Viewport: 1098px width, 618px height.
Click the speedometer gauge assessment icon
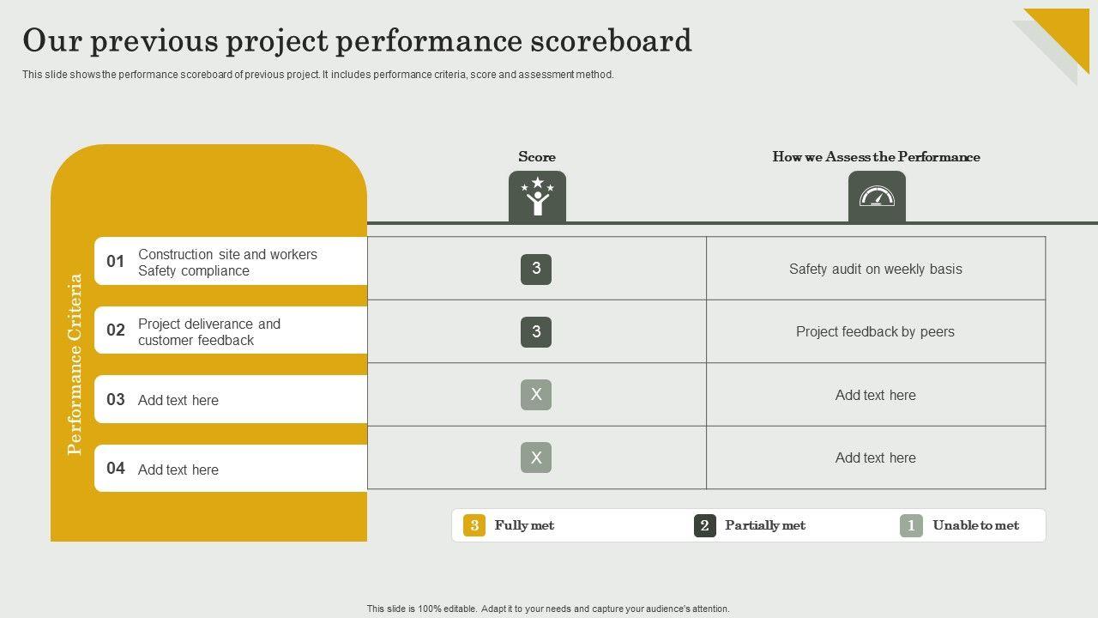click(x=877, y=197)
